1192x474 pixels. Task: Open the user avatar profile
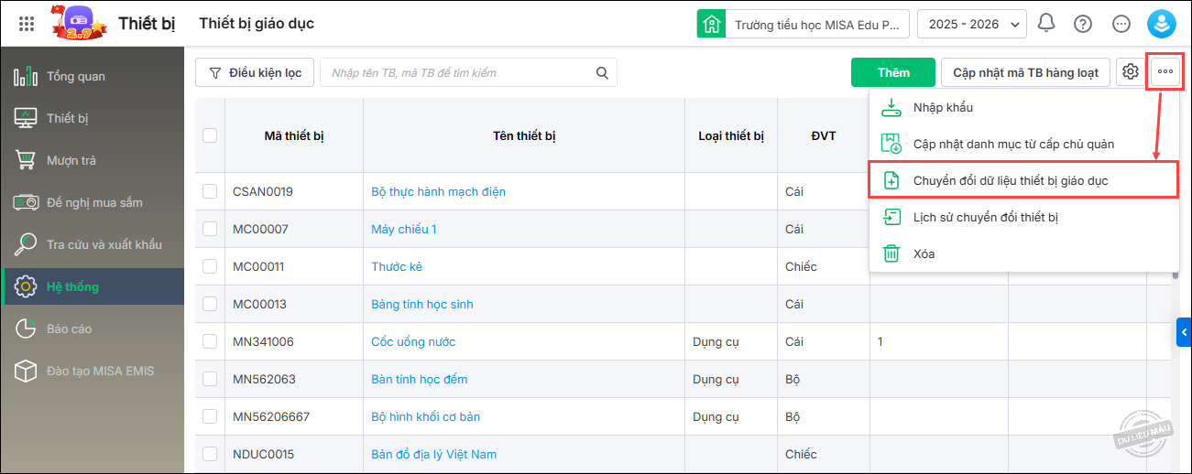1161,24
